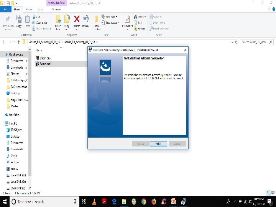Click the Copy path icon
This screenshot has width=276, height=207.
34,23
